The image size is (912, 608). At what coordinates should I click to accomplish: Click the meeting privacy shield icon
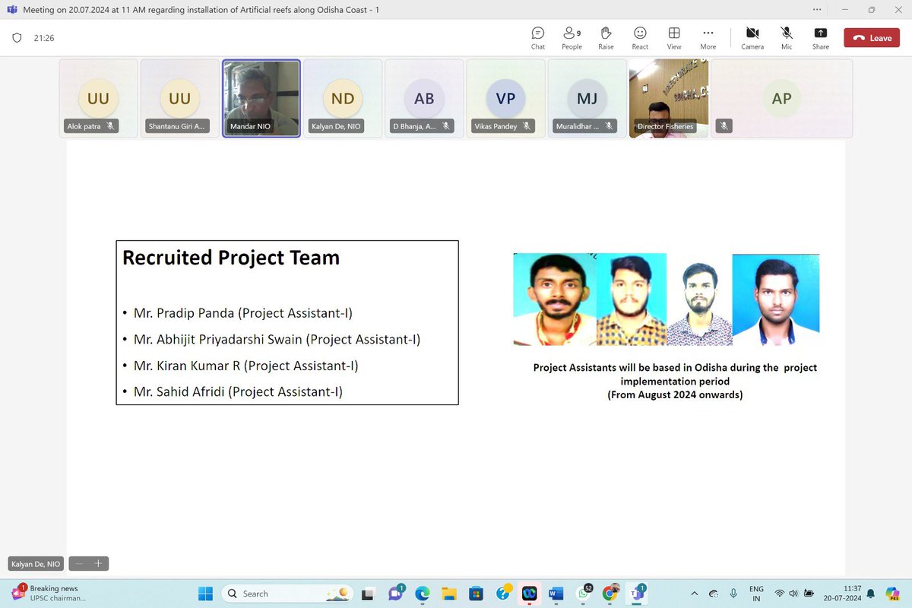coord(17,38)
